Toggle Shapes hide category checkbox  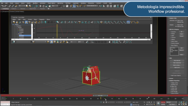(x=170, y=34)
